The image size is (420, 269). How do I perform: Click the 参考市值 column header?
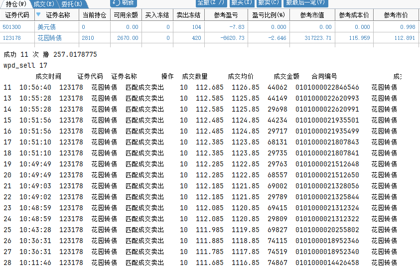(x=312, y=15)
